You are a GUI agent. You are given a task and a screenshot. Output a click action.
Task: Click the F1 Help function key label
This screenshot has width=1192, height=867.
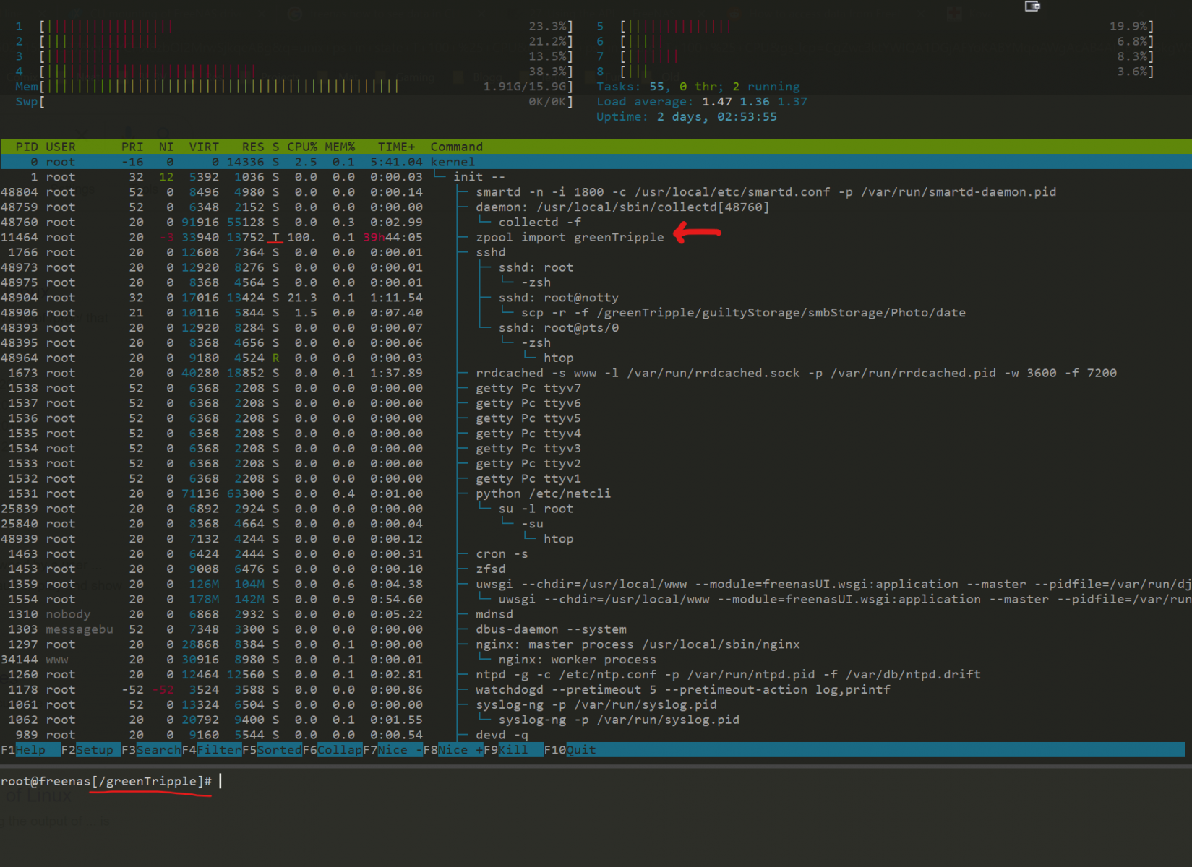[30, 750]
